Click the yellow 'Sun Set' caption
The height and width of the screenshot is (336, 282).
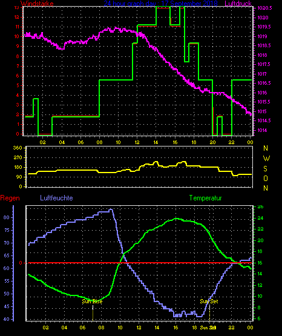209,301
